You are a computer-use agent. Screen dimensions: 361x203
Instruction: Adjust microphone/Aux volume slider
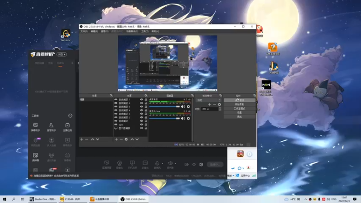[x=164, y=118]
